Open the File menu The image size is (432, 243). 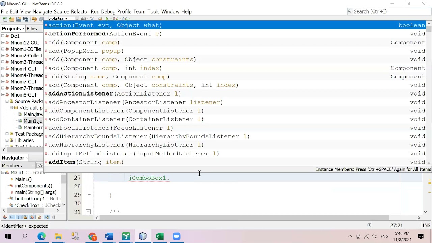tap(4, 11)
